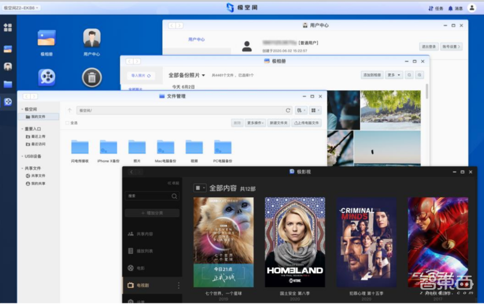
Task: Check the 全选 checkbox in file manager
Action: click(67, 123)
